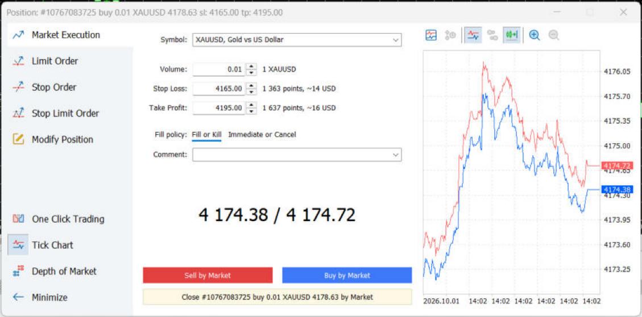Click the Stop Limit Order icon
The height and width of the screenshot is (317, 642).
[x=18, y=113]
